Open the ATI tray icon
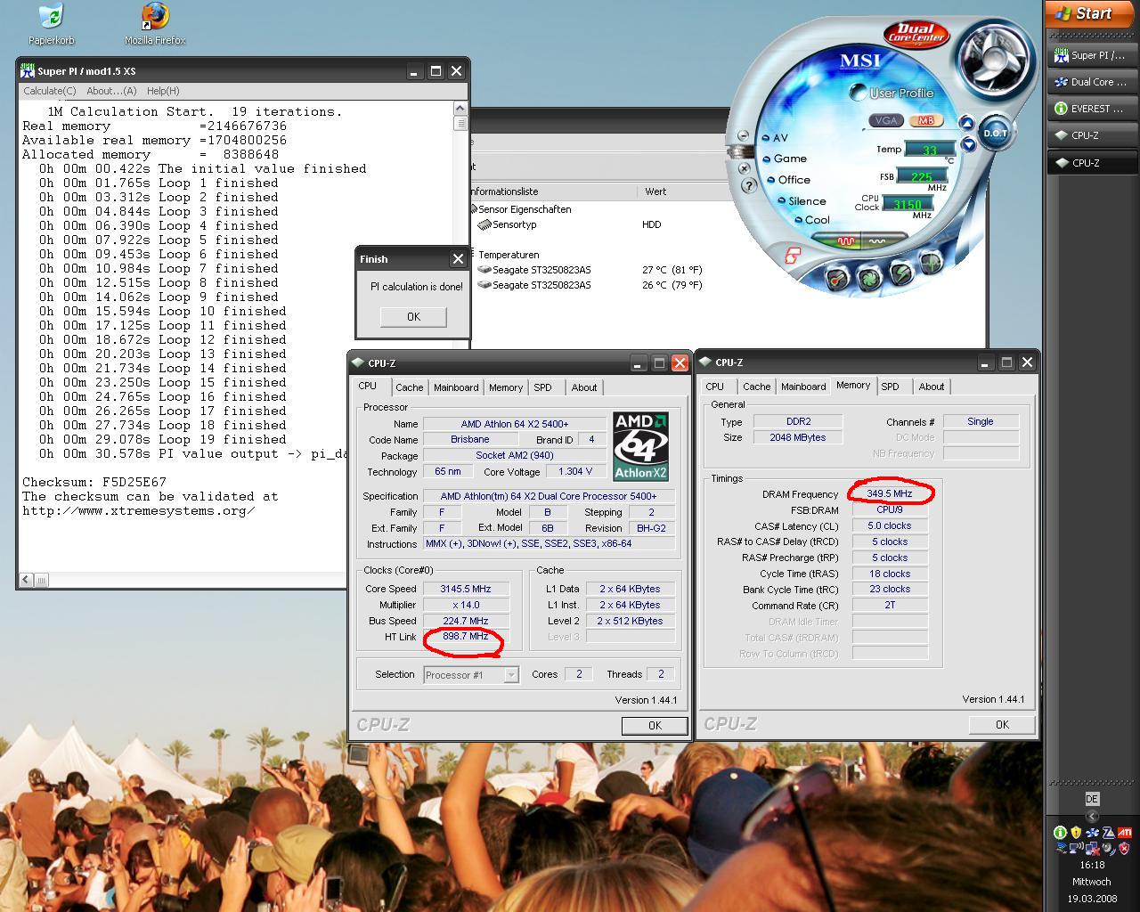1140x912 pixels. click(1125, 833)
